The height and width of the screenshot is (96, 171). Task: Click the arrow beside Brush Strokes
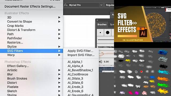pyautogui.click(x=59, y=78)
